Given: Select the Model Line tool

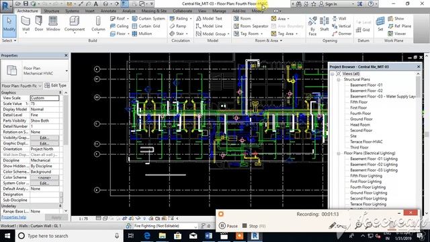Looking at the screenshot, I should [x=209, y=26].
